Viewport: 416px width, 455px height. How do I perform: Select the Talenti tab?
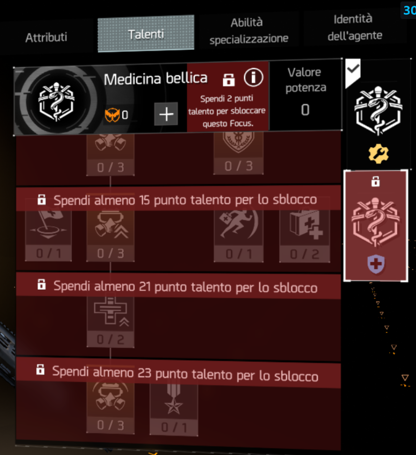[146, 34]
